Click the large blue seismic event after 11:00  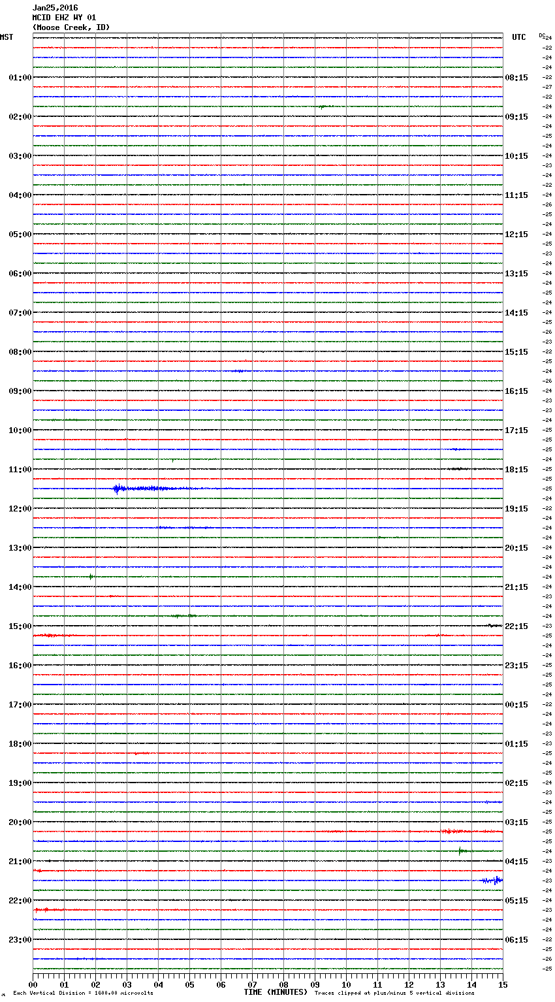point(118,489)
